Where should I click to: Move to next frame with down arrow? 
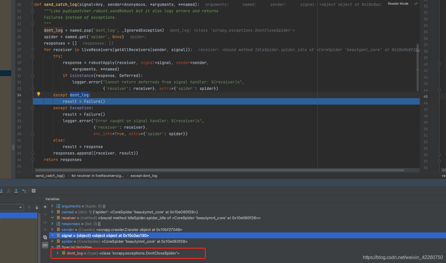point(37,207)
